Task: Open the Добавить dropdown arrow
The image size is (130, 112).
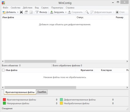Action: tap(18, 12)
